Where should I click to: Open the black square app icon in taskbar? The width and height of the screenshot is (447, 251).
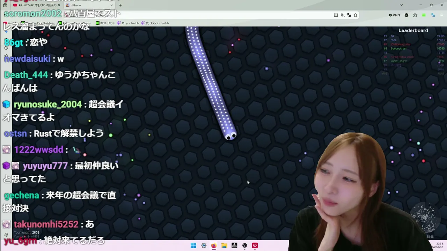(x=234, y=245)
